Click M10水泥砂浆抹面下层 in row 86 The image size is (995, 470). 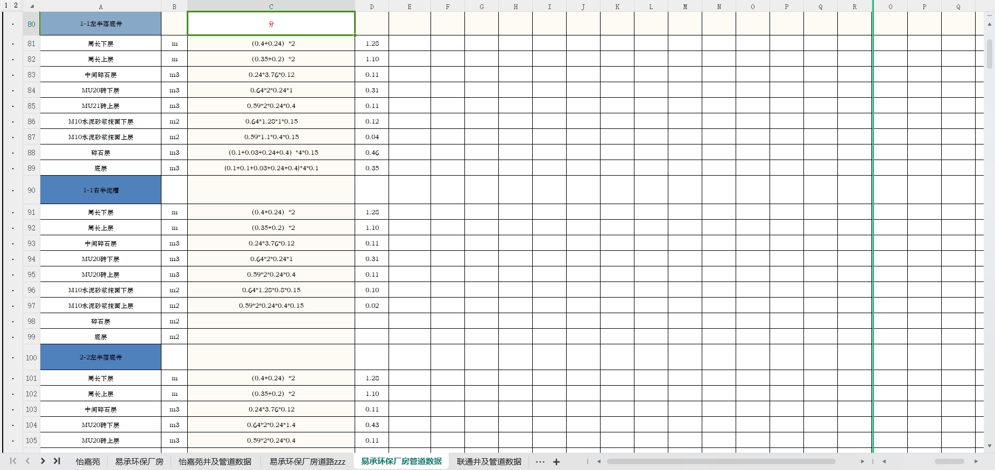click(101, 121)
